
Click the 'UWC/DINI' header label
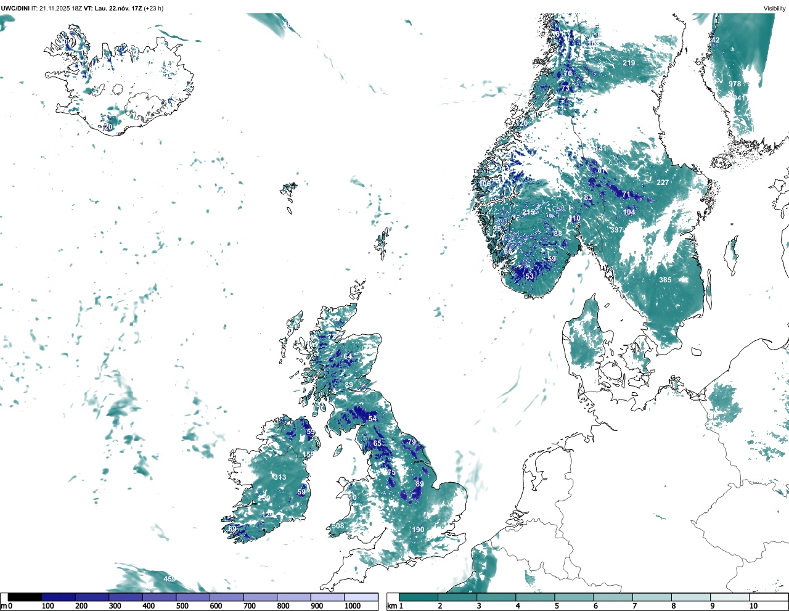coord(15,8)
